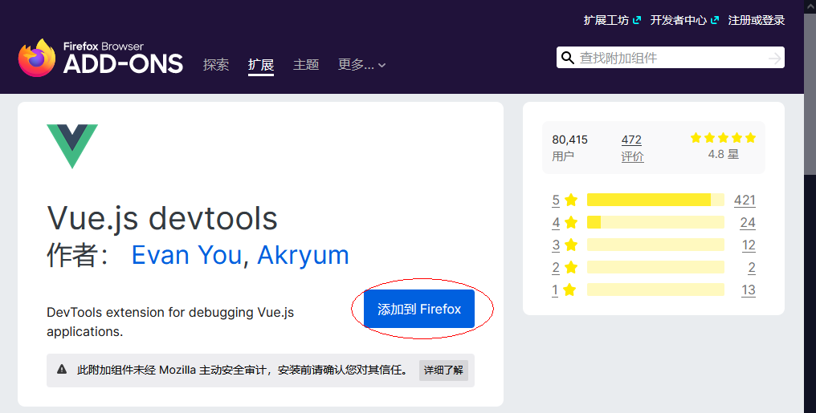Click the 3-star rating bar
The height and width of the screenshot is (413, 816).
click(655, 245)
